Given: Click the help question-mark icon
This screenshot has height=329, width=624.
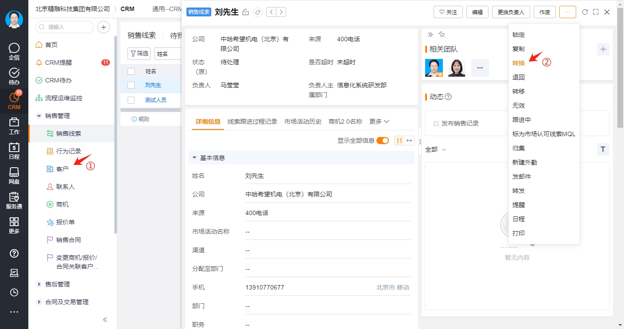Looking at the screenshot, I should (x=14, y=253).
